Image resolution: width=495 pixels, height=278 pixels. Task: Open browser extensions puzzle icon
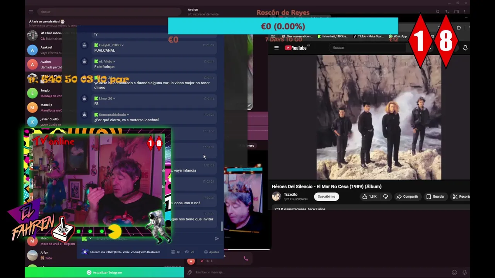pyautogui.click(x=459, y=28)
